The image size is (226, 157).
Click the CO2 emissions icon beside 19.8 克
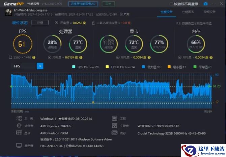coord(93,23)
